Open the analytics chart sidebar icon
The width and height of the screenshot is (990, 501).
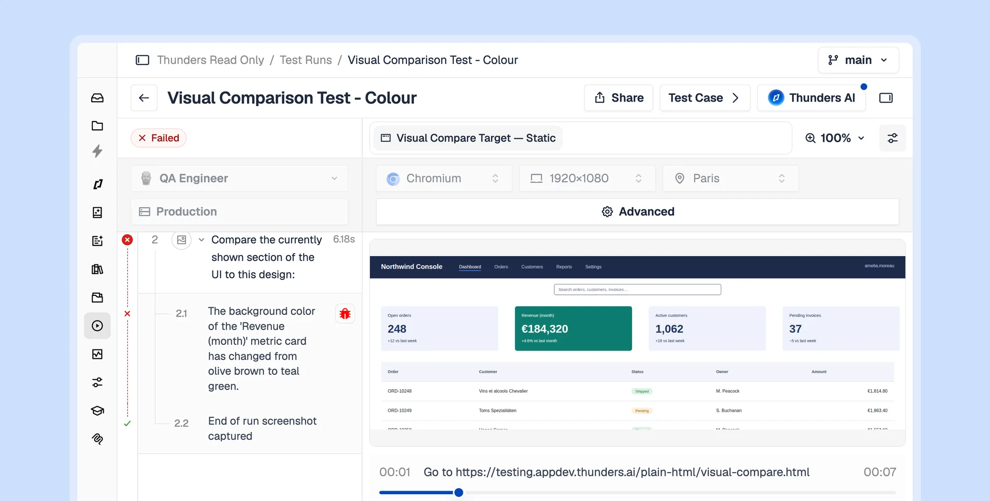tap(97, 354)
